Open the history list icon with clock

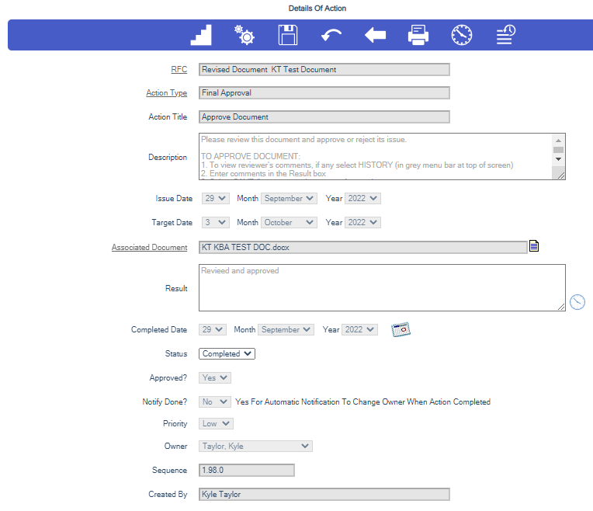tap(506, 35)
